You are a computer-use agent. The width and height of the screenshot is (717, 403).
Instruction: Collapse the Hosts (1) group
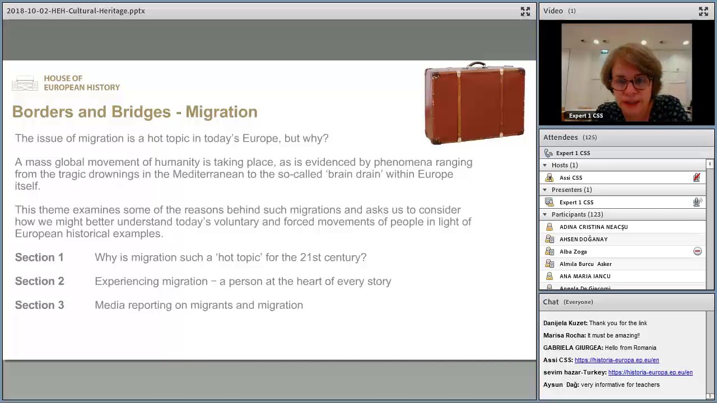[x=544, y=165]
